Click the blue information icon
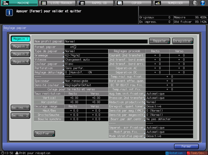This screenshot has height=155, width=208. (x=9, y=12)
